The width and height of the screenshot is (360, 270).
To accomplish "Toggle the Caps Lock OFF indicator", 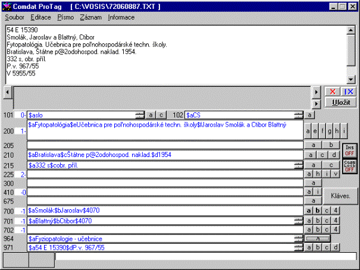I will click(x=349, y=167).
